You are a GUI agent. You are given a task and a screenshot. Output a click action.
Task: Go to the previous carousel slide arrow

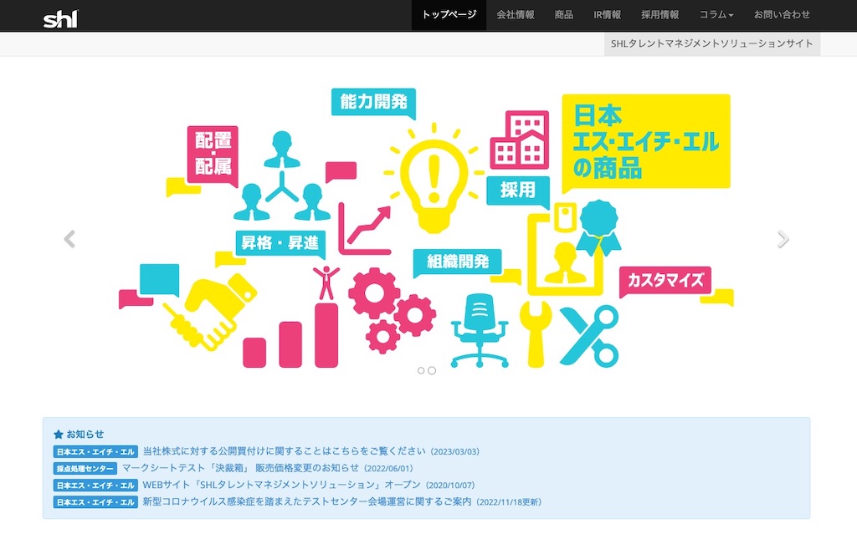[69, 238]
